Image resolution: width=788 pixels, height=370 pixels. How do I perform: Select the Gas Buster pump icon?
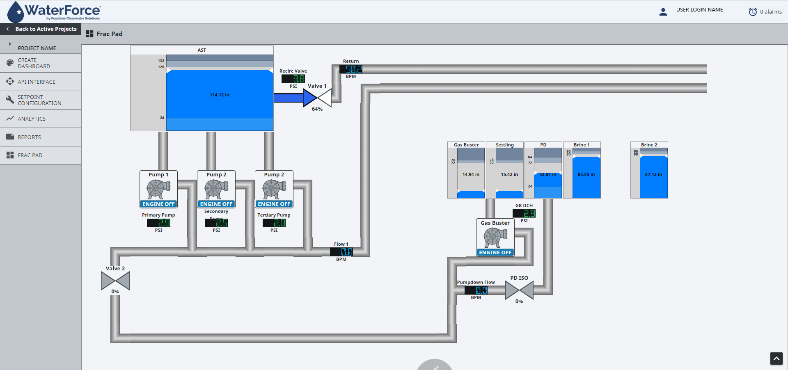click(495, 238)
